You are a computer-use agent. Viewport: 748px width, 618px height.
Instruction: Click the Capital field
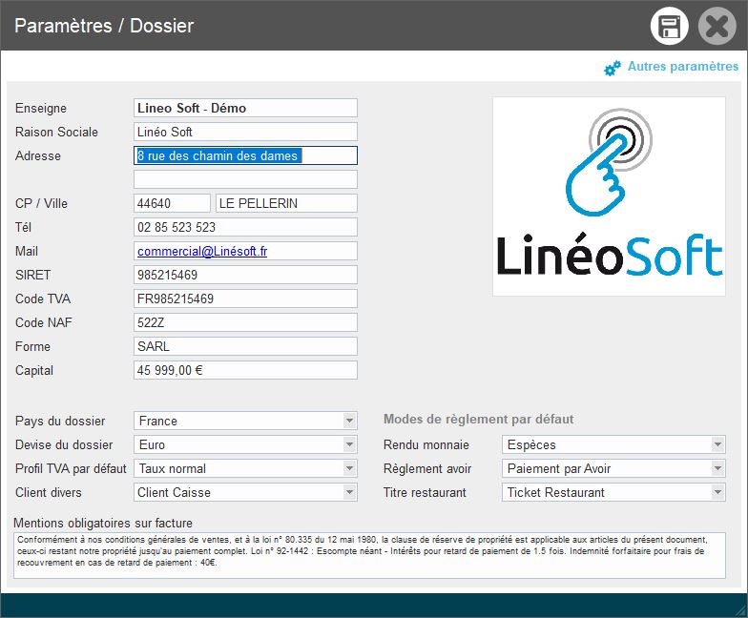coord(245,370)
